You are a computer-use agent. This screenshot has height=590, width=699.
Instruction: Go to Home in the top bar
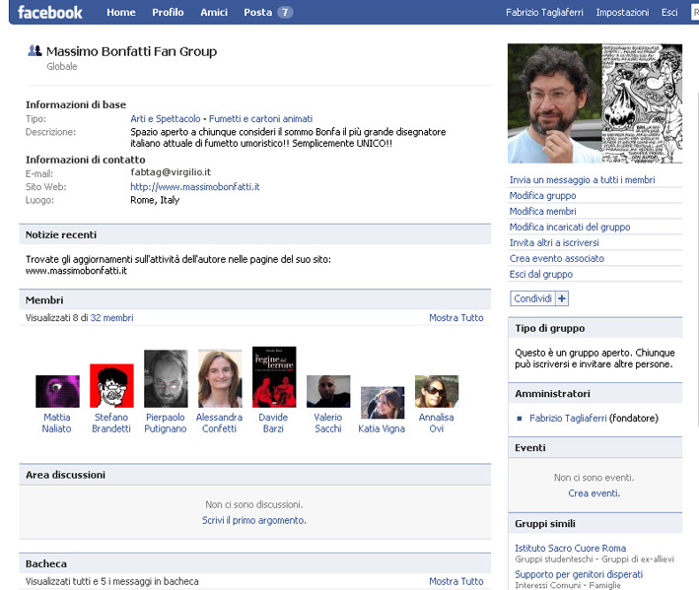click(x=121, y=13)
